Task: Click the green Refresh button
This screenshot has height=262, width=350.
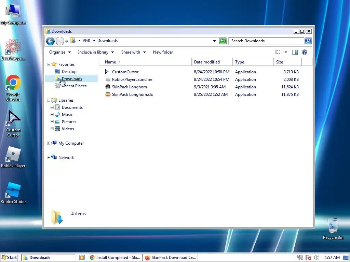Action: coord(223,41)
